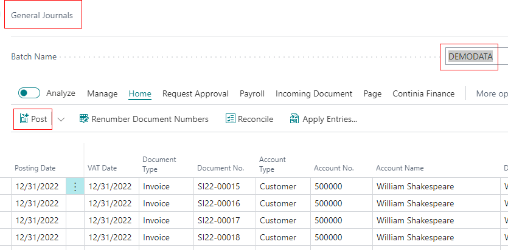Click the Document No. column header
The image size is (508, 250).
point(220,168)
